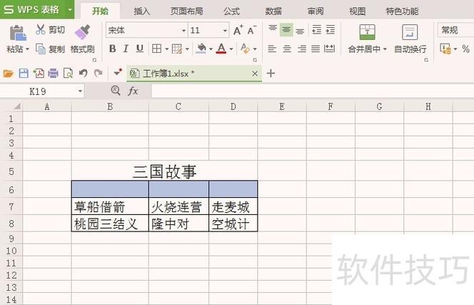
Task: Click the percent style icon
Action: click(466, 49)
